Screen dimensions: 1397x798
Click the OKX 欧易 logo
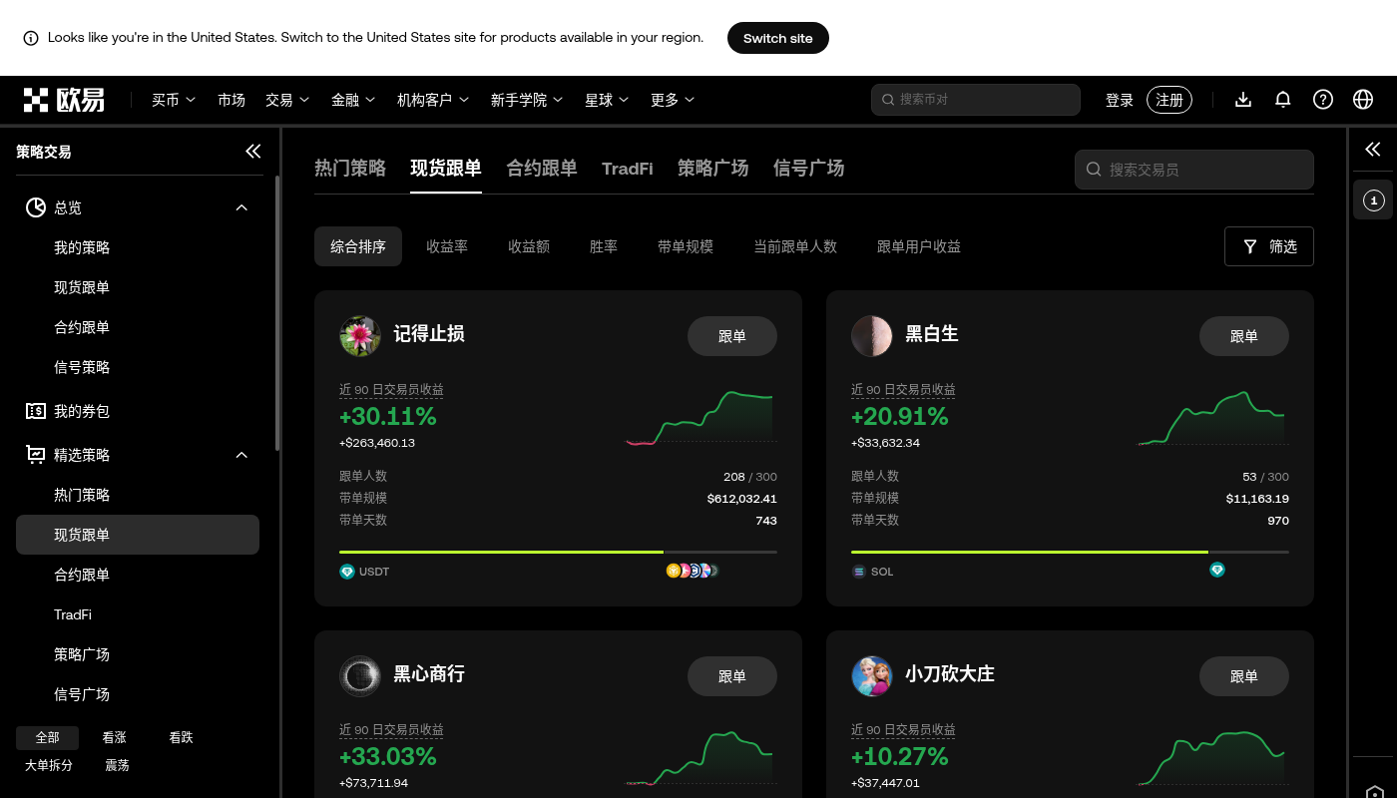click(64, 100)
